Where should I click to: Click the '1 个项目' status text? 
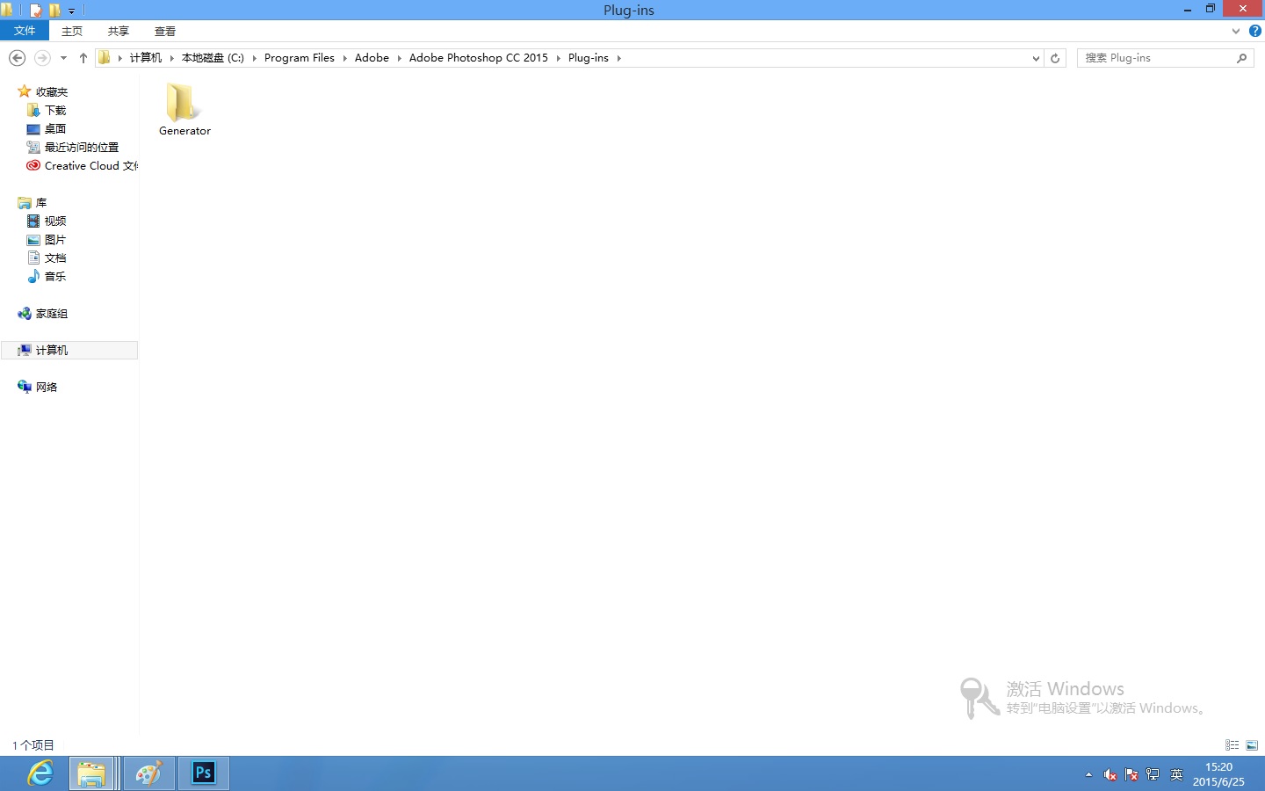click(33, 745)
